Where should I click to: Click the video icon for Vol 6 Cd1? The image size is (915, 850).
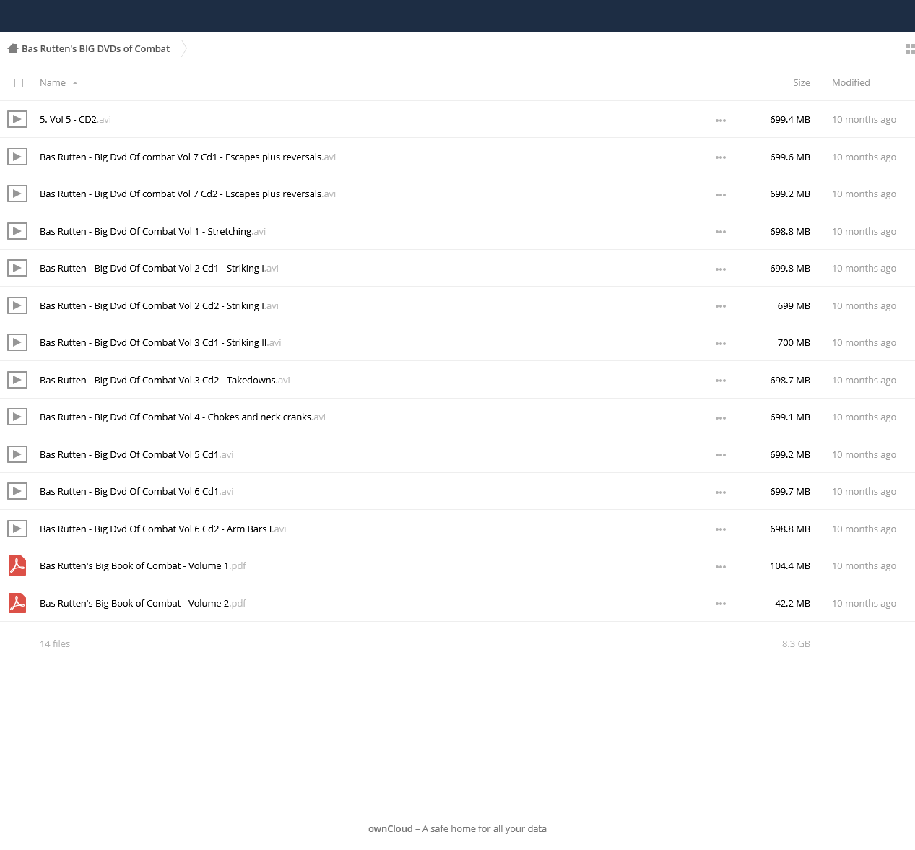17,491
